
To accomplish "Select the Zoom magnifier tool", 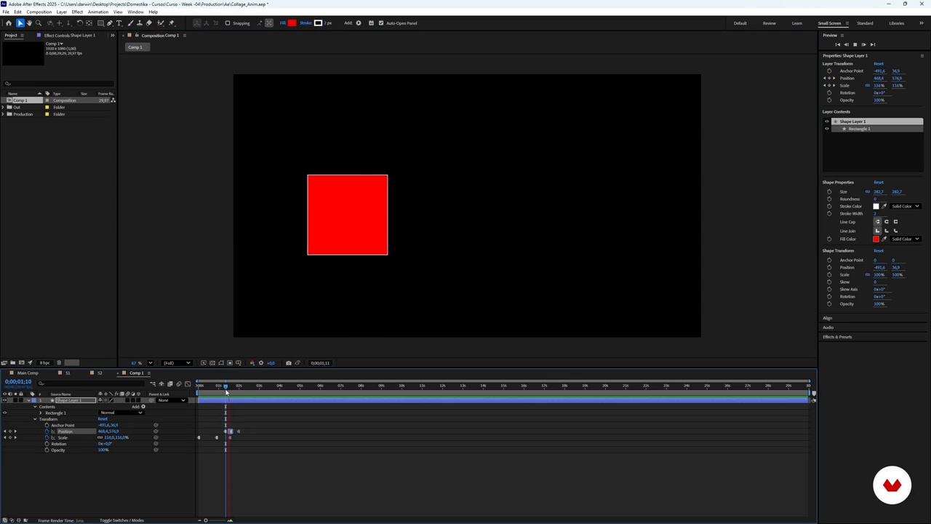I will [39, 23].
